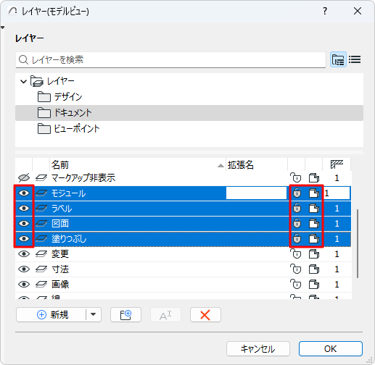The width and height of the screenshot is (375, 365).
Task: Select the ラベル layer name
Action: pos(62,209)
